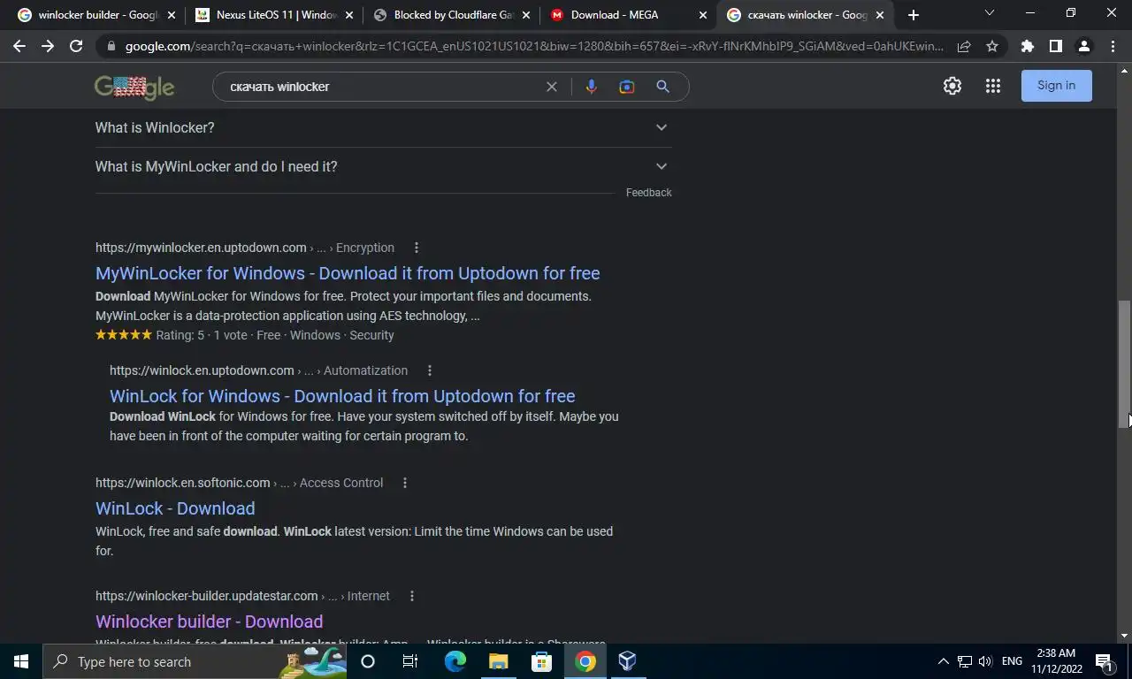
Task: Open Task View on taskbar
Action: point(410,661)
